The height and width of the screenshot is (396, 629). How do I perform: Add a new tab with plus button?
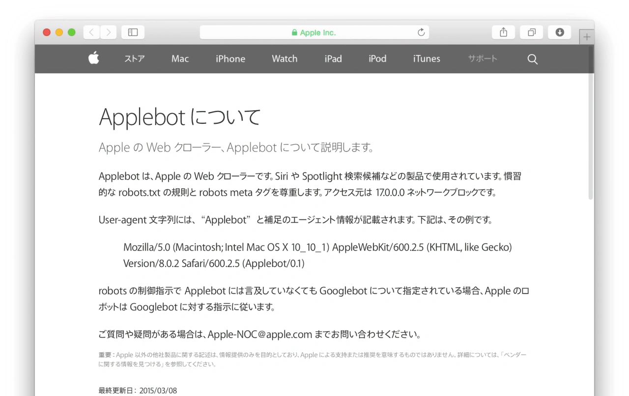(x=587, y=37)
